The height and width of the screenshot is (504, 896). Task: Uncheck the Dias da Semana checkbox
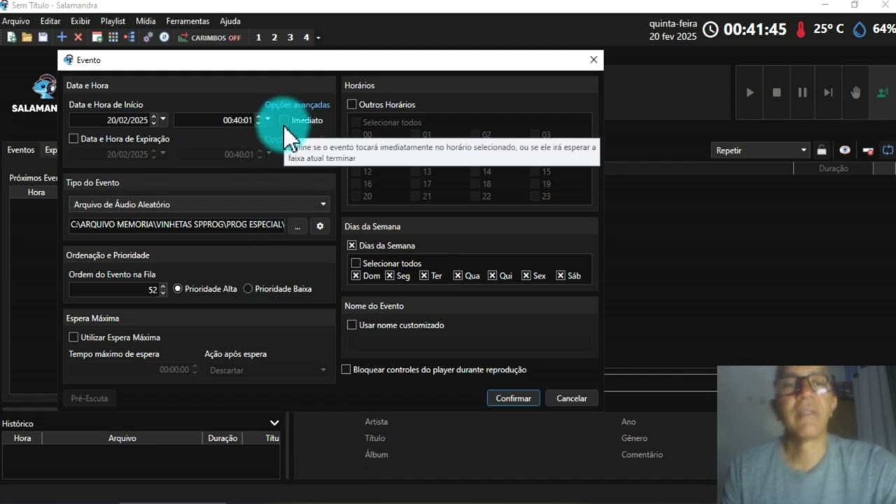click(x=352, y=246)
